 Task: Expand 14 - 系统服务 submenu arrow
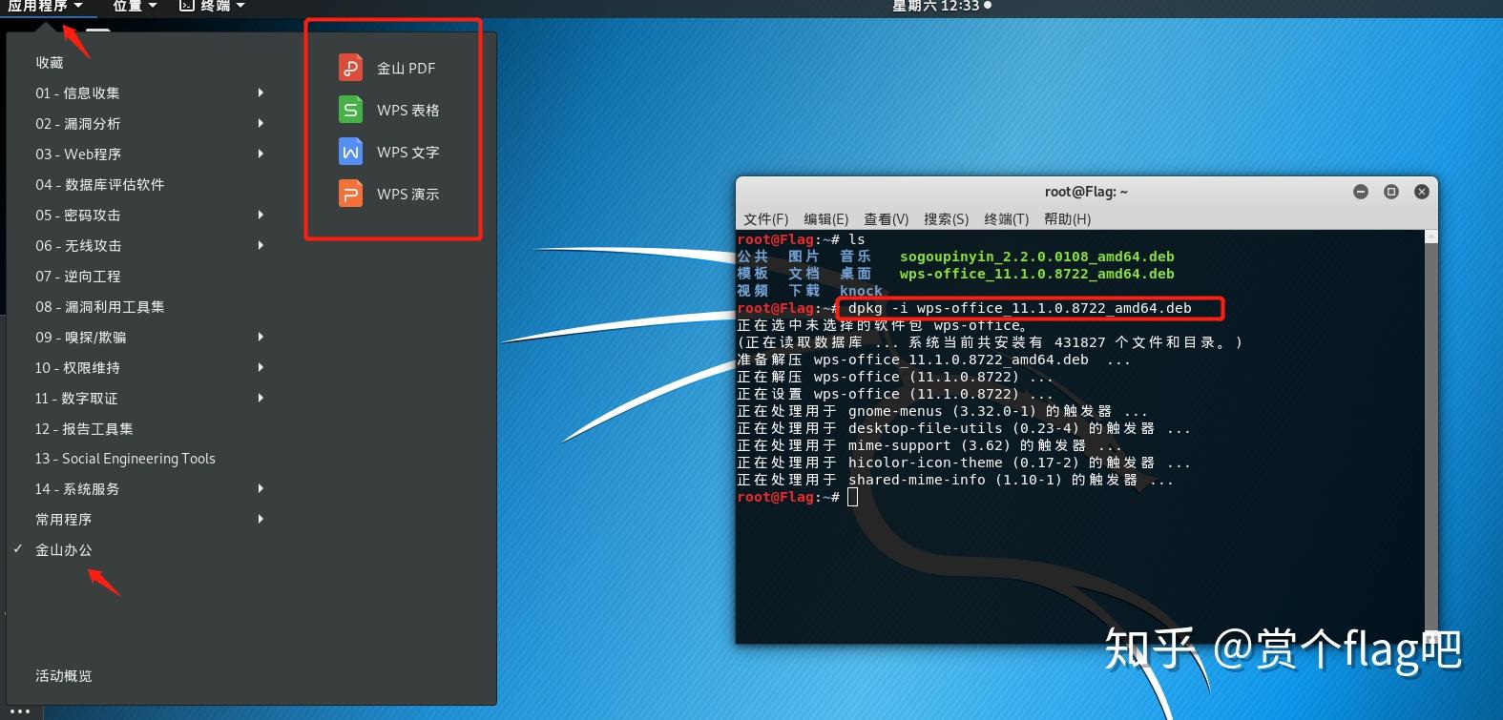[261, 488]
